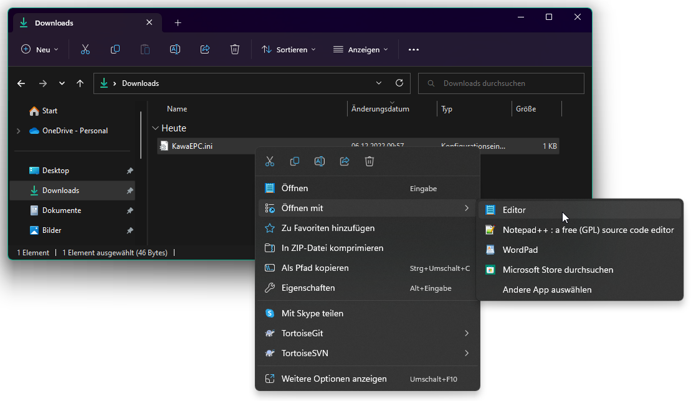Go back with the left arrow button
691x401 pixels.
[21, 83]
